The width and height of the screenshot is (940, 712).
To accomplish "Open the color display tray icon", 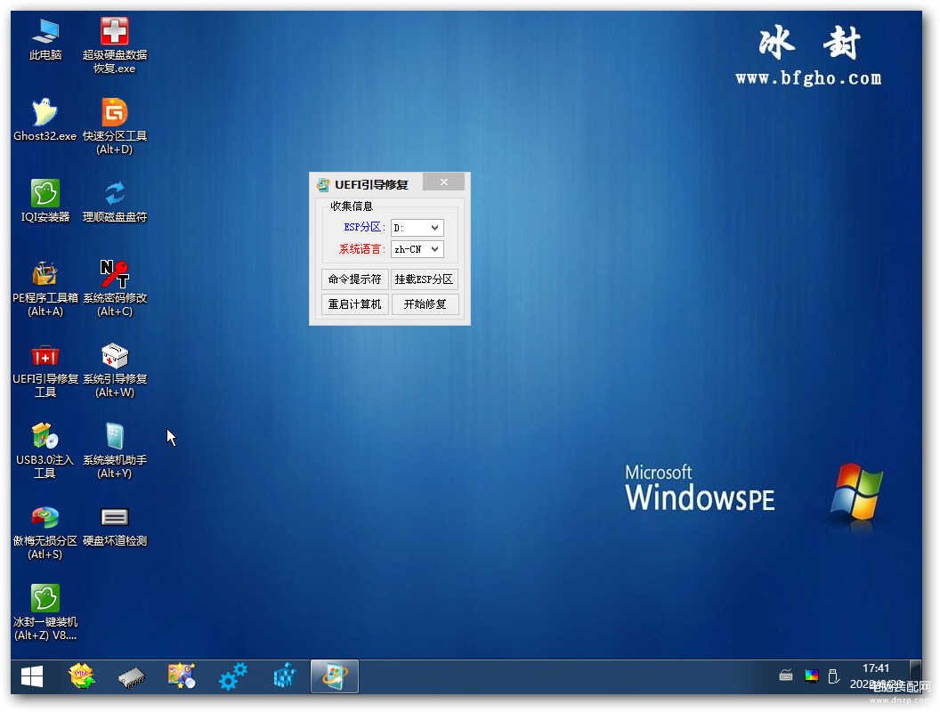I will (811, 676).
